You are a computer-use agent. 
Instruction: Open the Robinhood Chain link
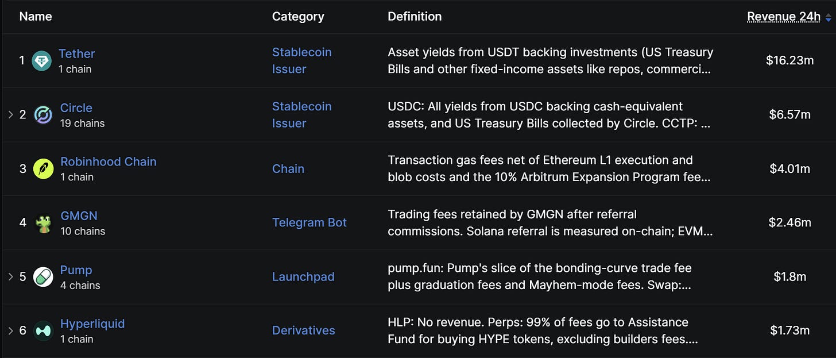pyautogui.click(x=109, y=161)
